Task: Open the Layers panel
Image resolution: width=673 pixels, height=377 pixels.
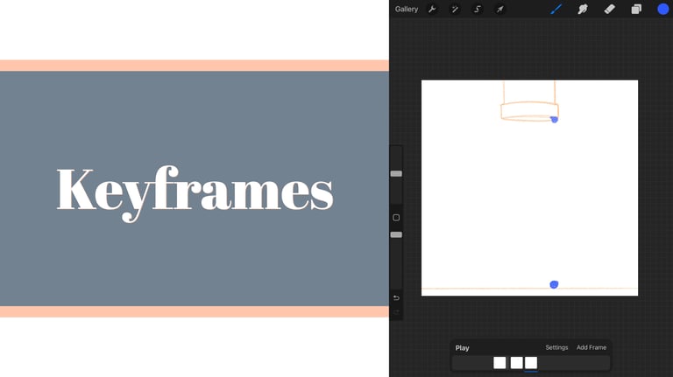Action: coord(636,9)
